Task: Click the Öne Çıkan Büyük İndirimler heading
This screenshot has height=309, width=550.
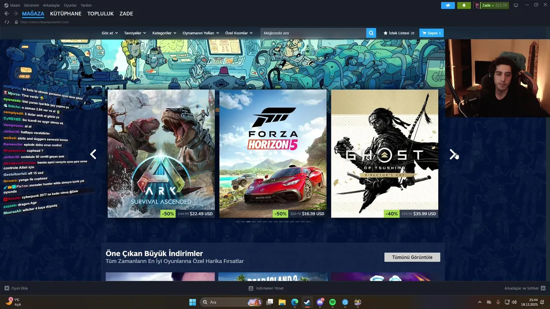Action: point(154,253)
